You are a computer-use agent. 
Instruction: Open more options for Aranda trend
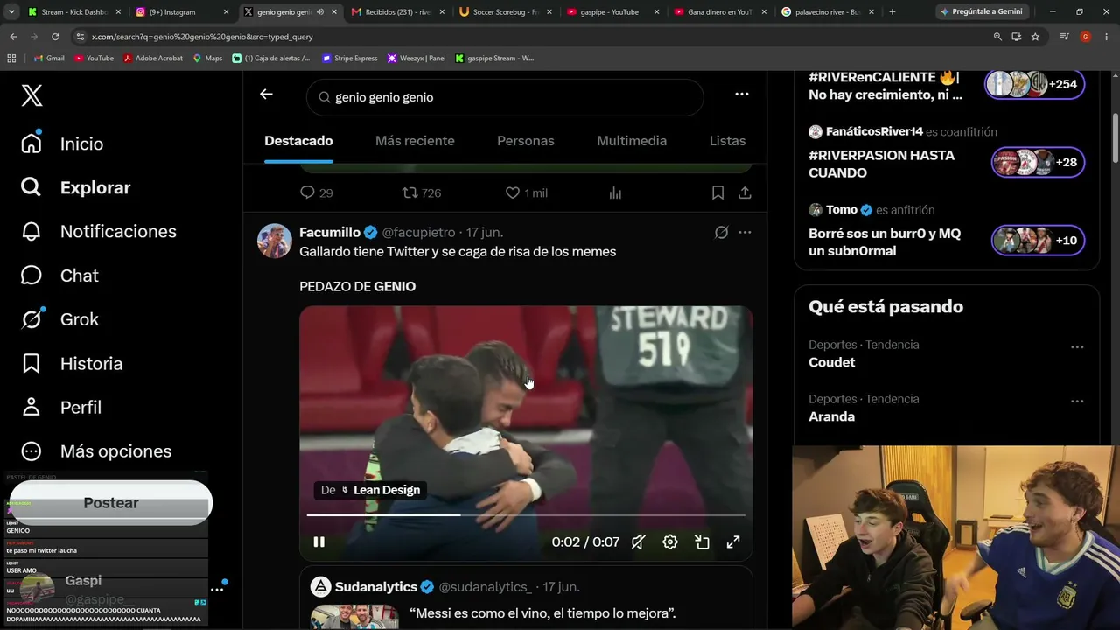tap(1077, 401)
